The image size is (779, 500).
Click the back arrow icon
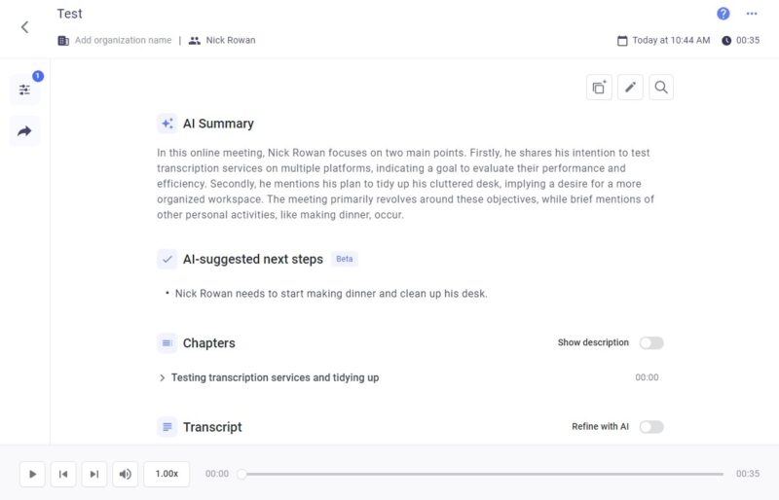[25, 27]
